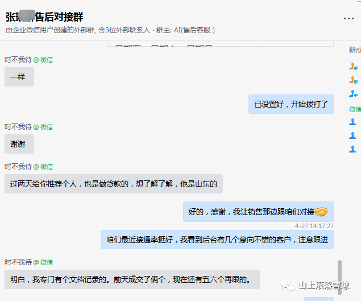Click the handshake emoji in the reply message
The image size is (361, 301).
[321, 212]
